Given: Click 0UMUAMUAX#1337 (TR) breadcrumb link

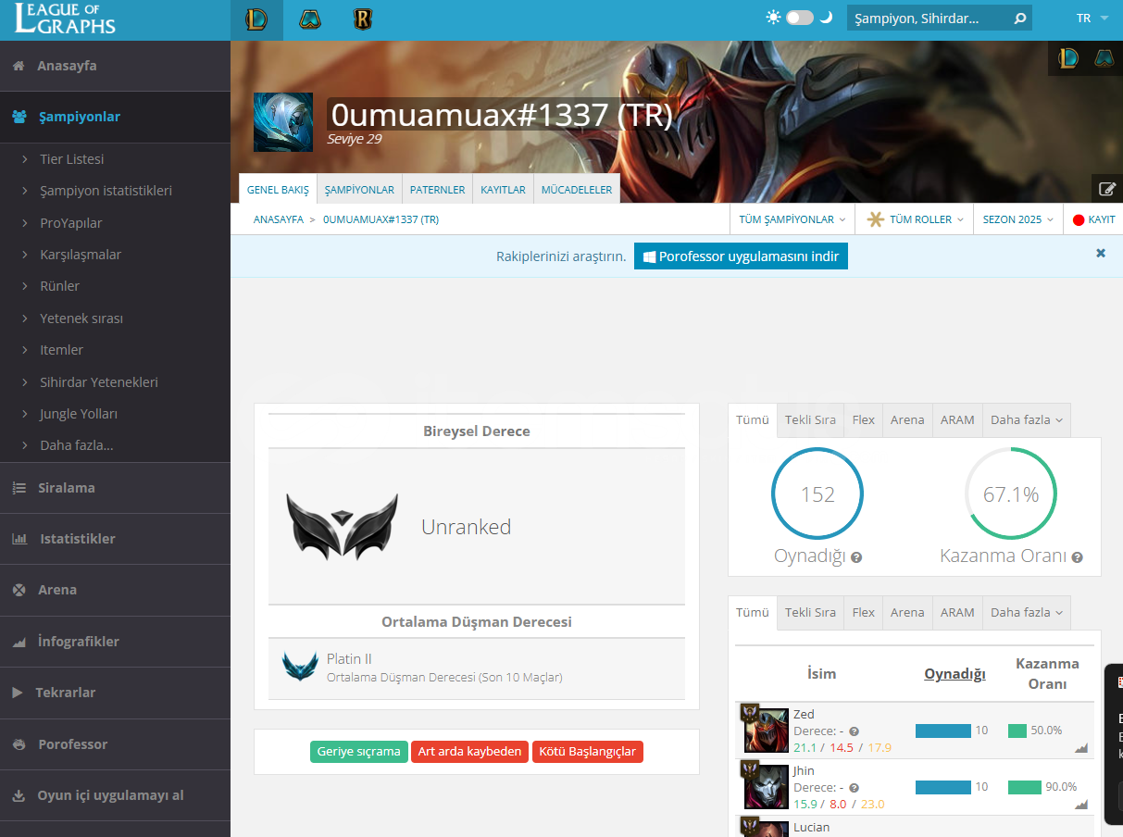Looking at the screenshot, I should [381, 219].
